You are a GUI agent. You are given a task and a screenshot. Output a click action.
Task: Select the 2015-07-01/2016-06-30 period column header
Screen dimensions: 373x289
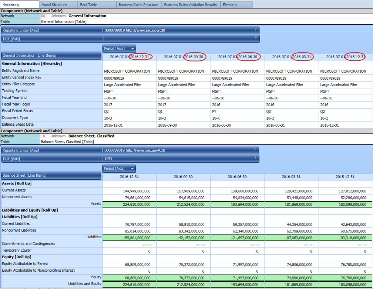238,57
